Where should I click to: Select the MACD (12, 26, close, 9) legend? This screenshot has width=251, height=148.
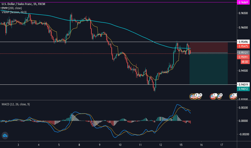16,104
